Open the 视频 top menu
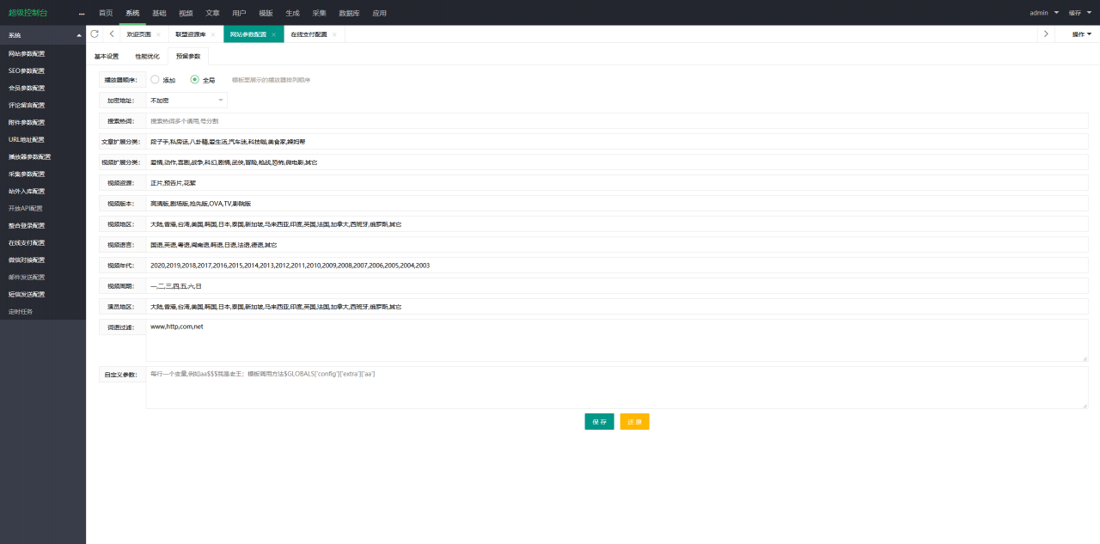Image resolution: width=1100 pixels, height=544 pixels. 186,13
